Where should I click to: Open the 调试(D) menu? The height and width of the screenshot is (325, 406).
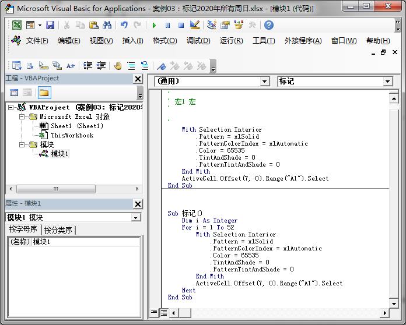pyautogui.click(x=198, y=41)
